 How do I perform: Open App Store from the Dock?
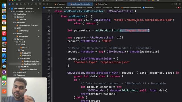(x=4, y=39)
